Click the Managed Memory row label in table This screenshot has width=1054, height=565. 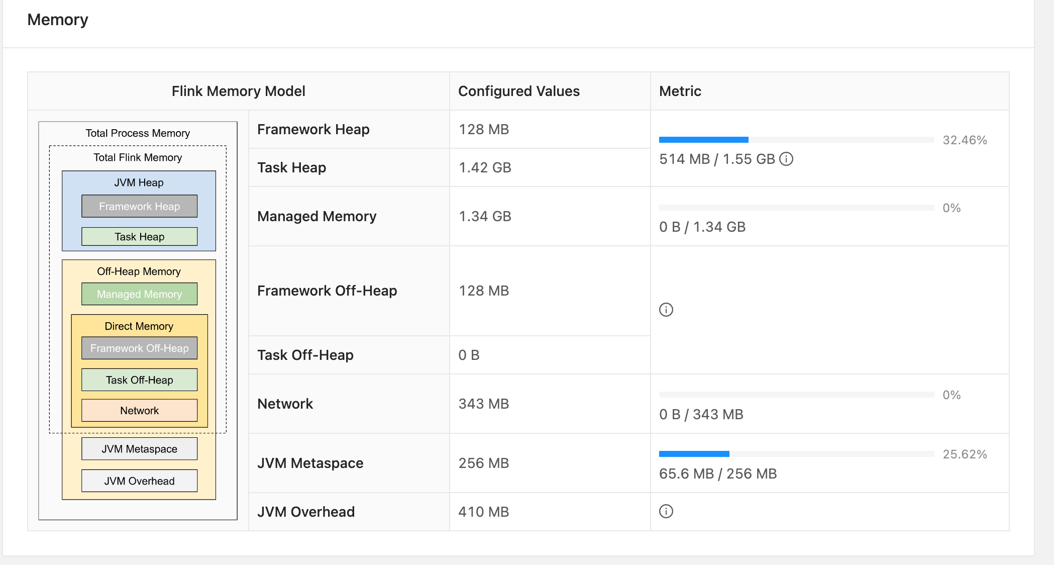317,216
